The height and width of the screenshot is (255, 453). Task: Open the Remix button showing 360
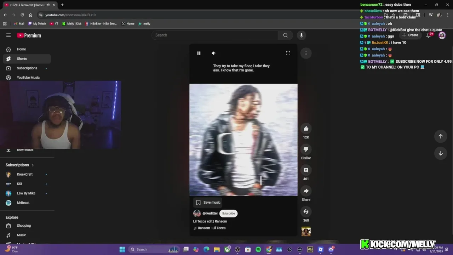306,212
